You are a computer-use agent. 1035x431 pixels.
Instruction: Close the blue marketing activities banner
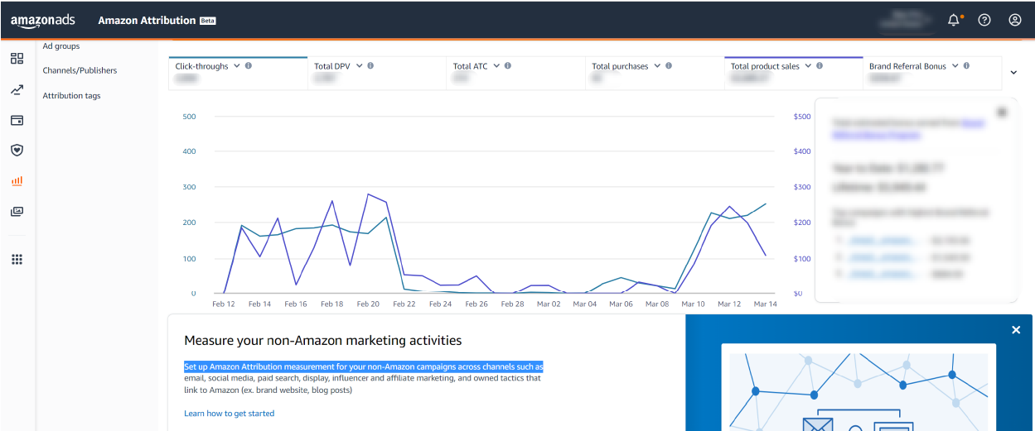tap(1016, 330)
